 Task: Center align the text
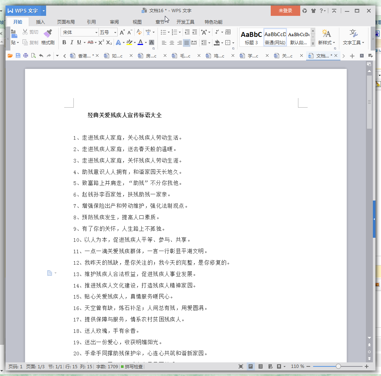coord(172,43)
